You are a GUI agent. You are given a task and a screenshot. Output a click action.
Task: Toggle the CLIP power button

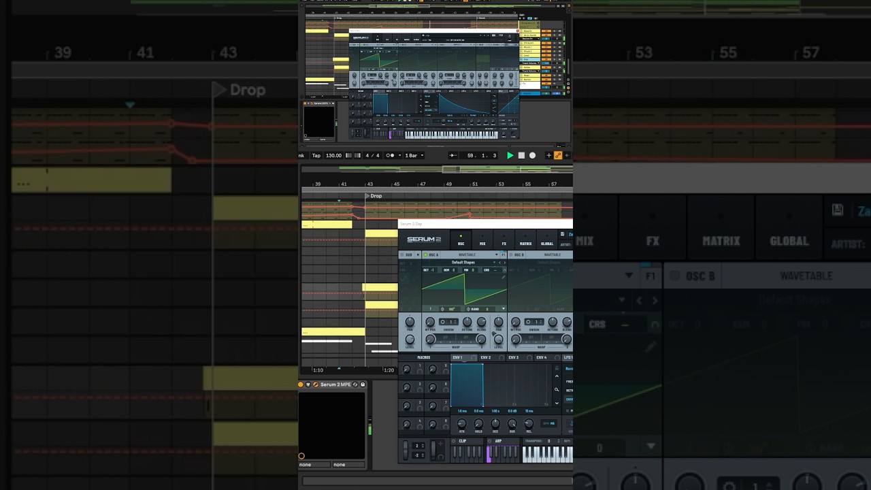click(x=454, y=441)
